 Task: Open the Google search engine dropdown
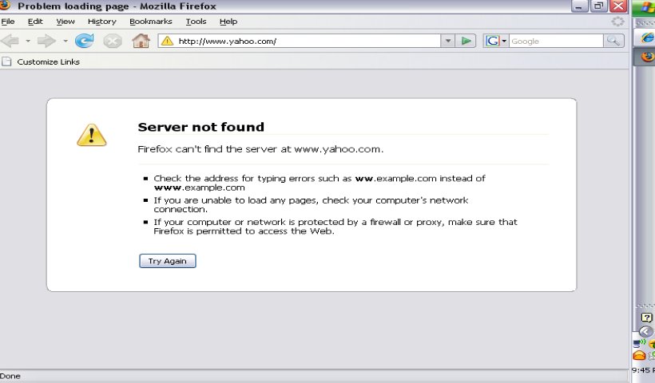(495, 41)
